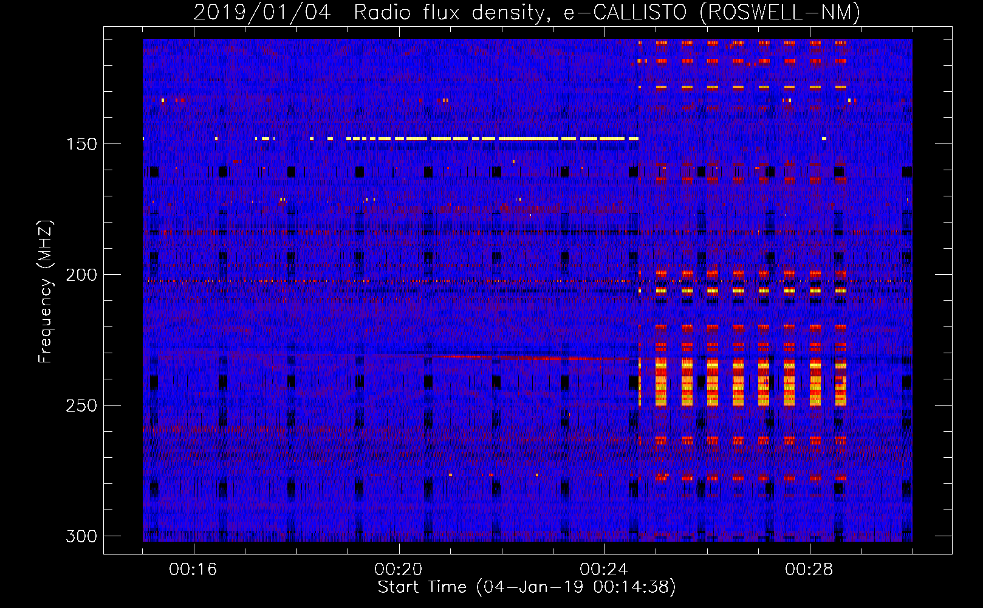The width and height of the screenshot is (983, 608).
Task: Click the 'Start Time' x-axis label
Action: point(526,587)
